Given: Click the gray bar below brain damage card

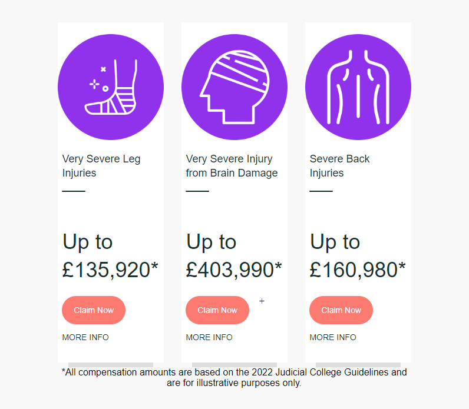Looking at the screenshot, I should [234, 365].
